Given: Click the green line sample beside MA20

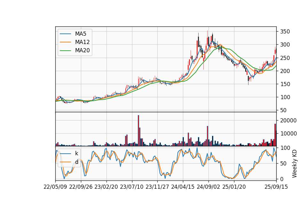Looking at the screenshot, I should [x=65, y=50].
